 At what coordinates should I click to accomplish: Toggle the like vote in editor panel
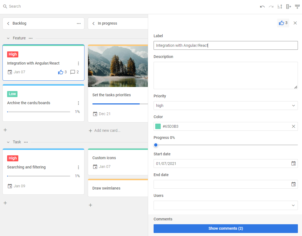coord(283,23)
